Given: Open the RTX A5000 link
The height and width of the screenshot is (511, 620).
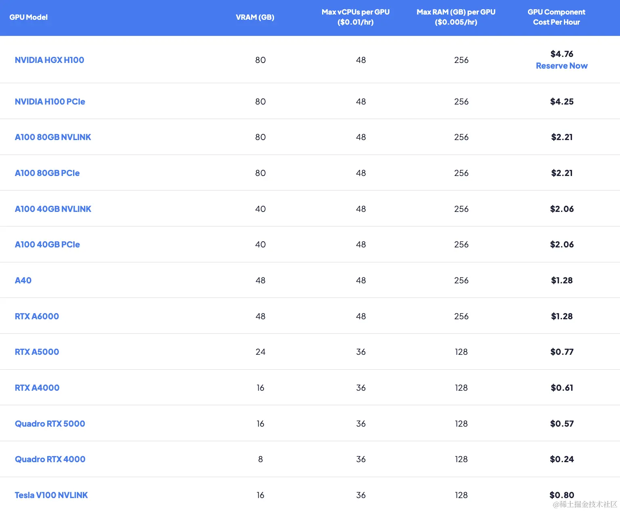Looking at the screenshot, I should 37,352.
